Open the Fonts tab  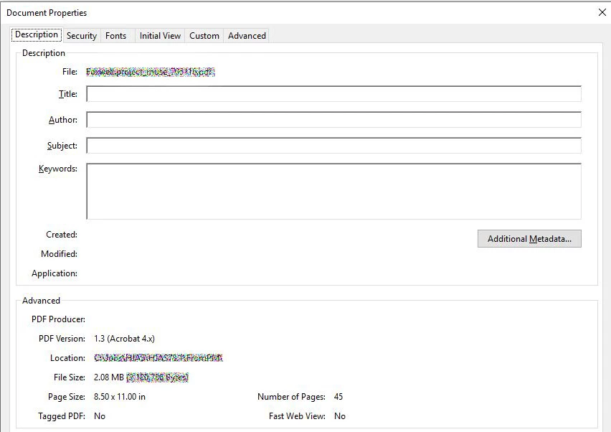tap(115, 35)
